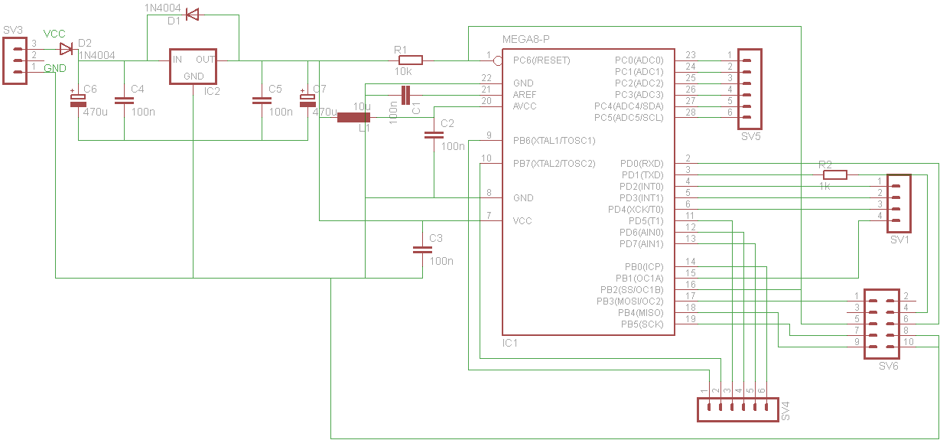Click the PC0(ADC0) pin label
Viewport: 940px width, 440px height.
[639, 60]
